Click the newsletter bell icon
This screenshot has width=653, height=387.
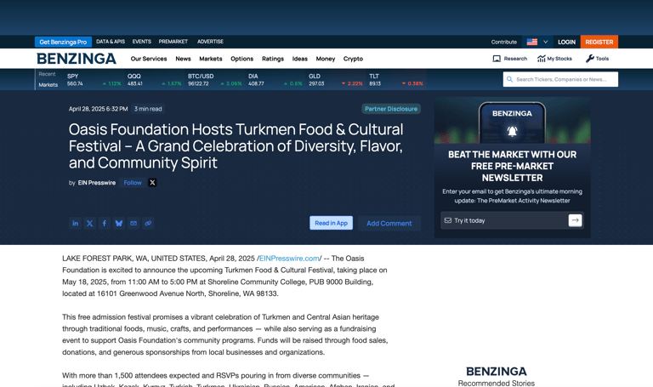point(512,131)
